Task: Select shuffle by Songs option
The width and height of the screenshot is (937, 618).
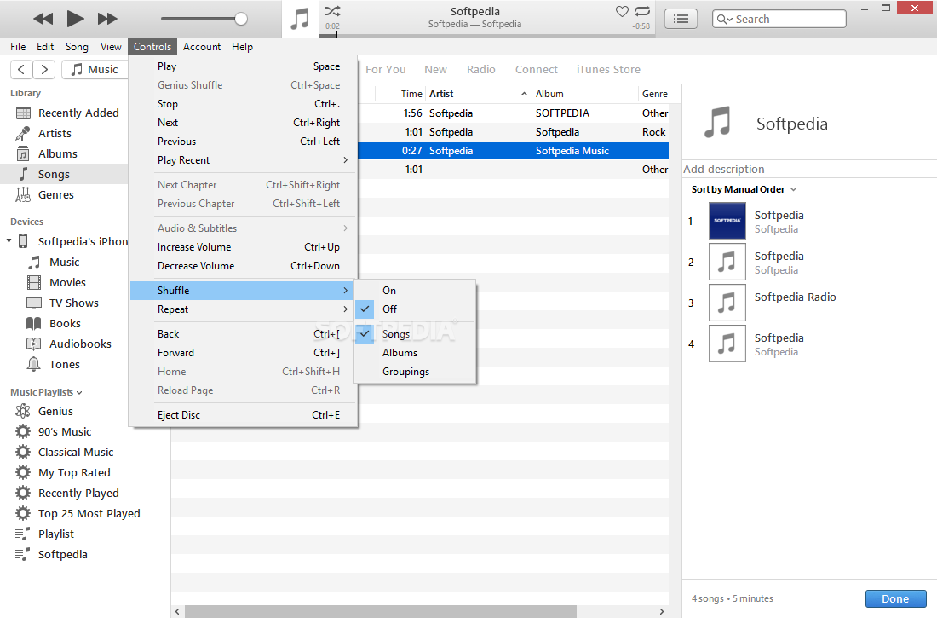Action: 416,334
